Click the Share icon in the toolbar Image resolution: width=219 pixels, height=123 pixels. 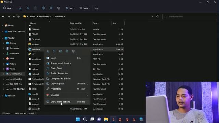pyautogui.click(x=51, y=8)
